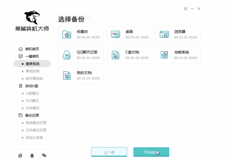Open the hamburger menu in the title bar
The image size is (225, 159).
(x=186, y=9)
